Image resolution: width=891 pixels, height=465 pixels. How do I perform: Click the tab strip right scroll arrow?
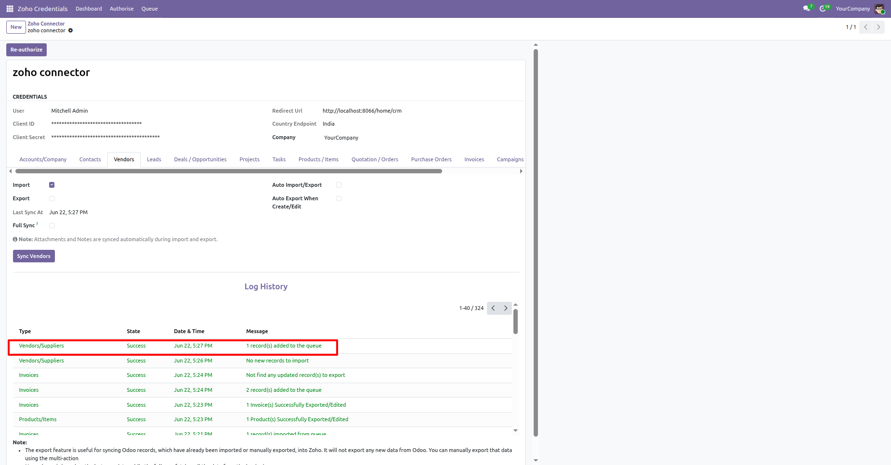tap(521, 171)
